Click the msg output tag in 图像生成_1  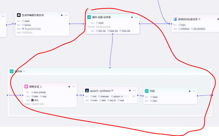(x=43, y=96)
